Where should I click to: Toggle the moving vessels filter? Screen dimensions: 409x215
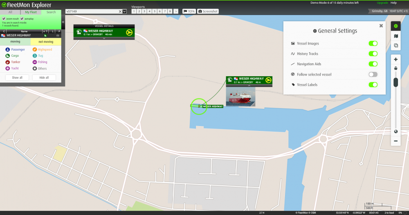click(15, 42)
